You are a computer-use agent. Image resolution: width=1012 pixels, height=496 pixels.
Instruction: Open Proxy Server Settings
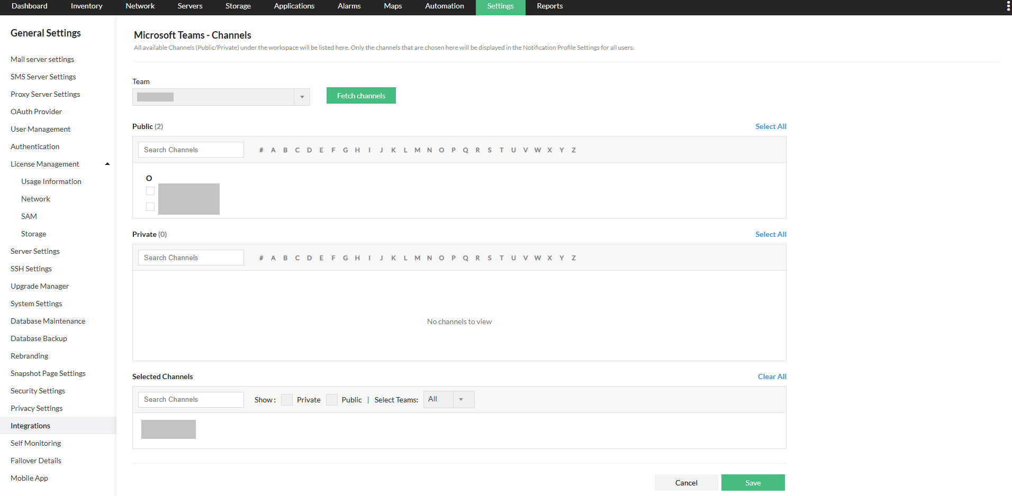[x=46, y=94]
